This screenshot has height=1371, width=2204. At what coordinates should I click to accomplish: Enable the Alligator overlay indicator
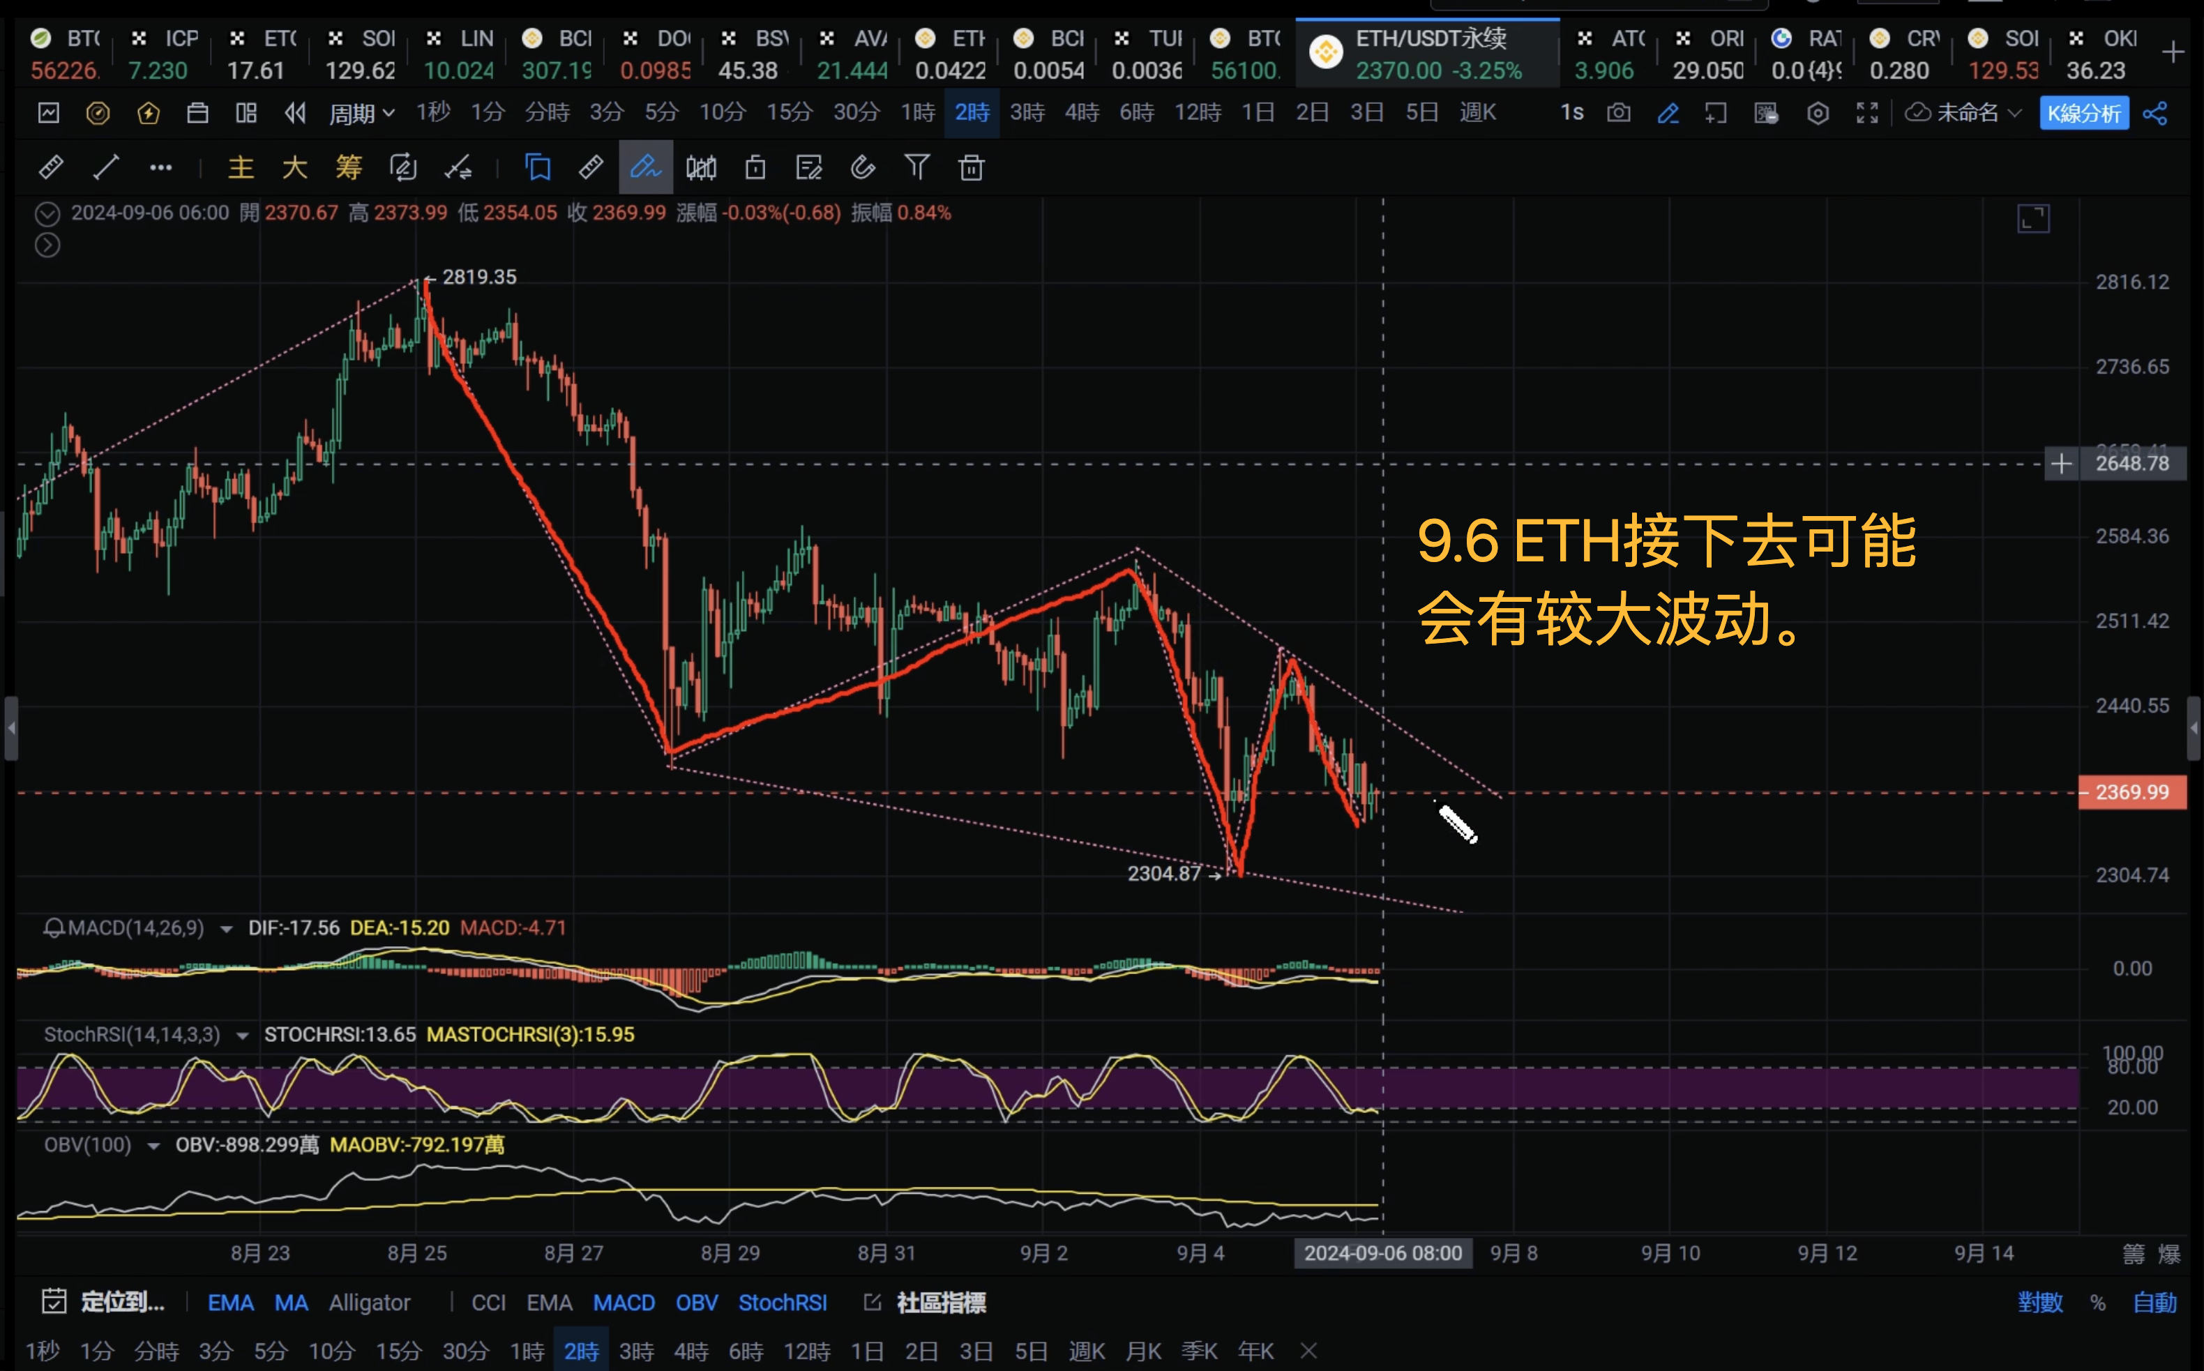tap(369, 1302)
